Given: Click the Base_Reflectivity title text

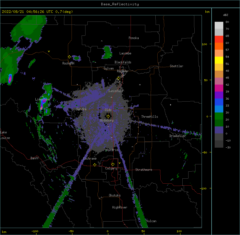Looking at the screenshot, I should [x=120, y=4].
